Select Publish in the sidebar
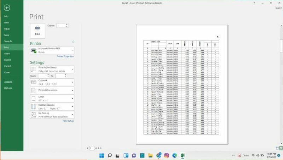 point(7,66)
